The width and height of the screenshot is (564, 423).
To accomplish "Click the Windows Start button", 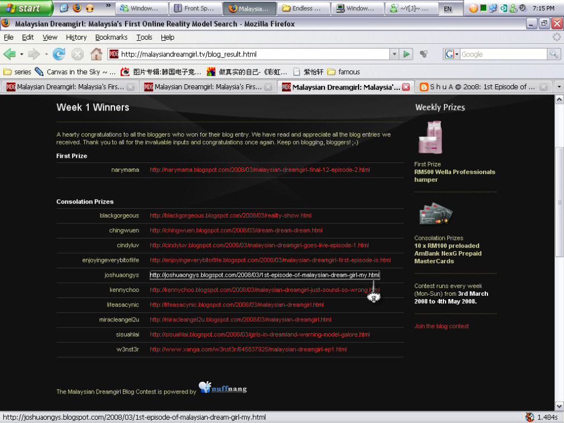I will (26, 8).
